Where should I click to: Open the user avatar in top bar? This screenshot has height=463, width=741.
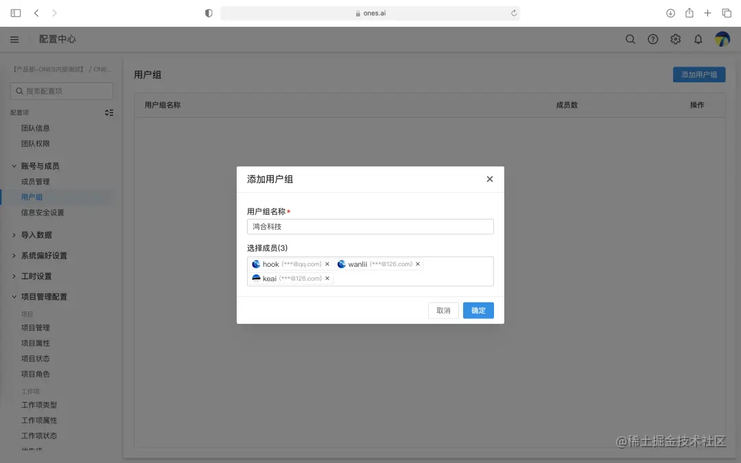[721, 39]
